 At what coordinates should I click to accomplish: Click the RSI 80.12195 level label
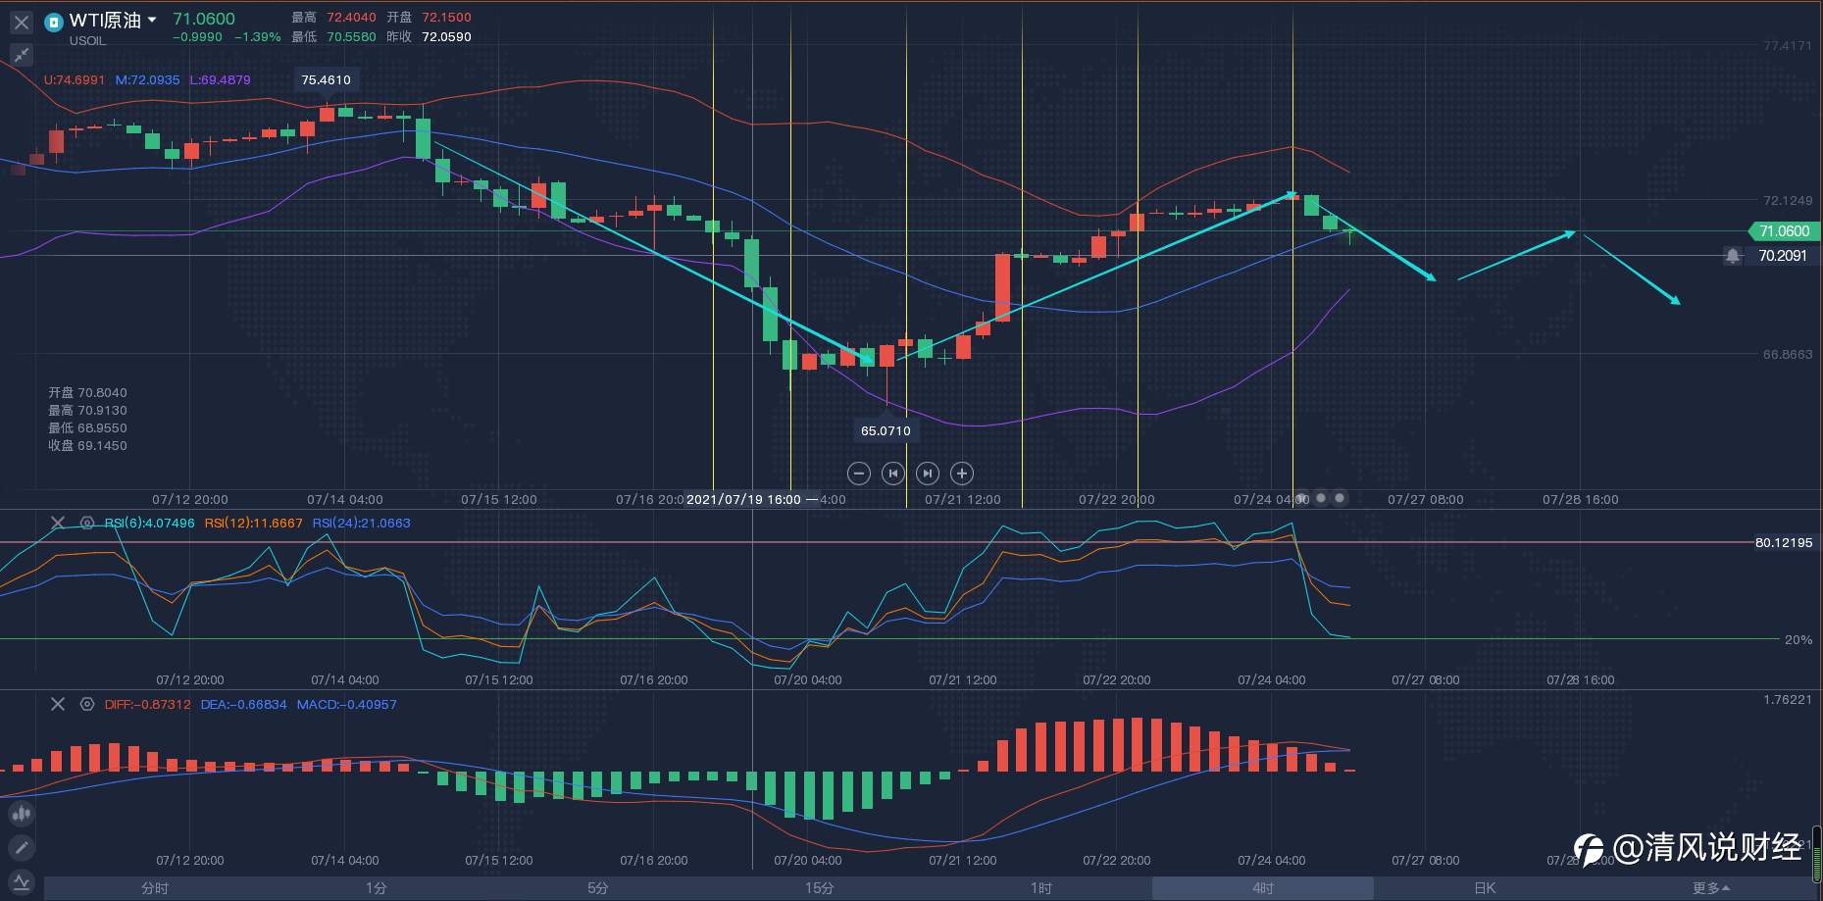pos(1784,542)
